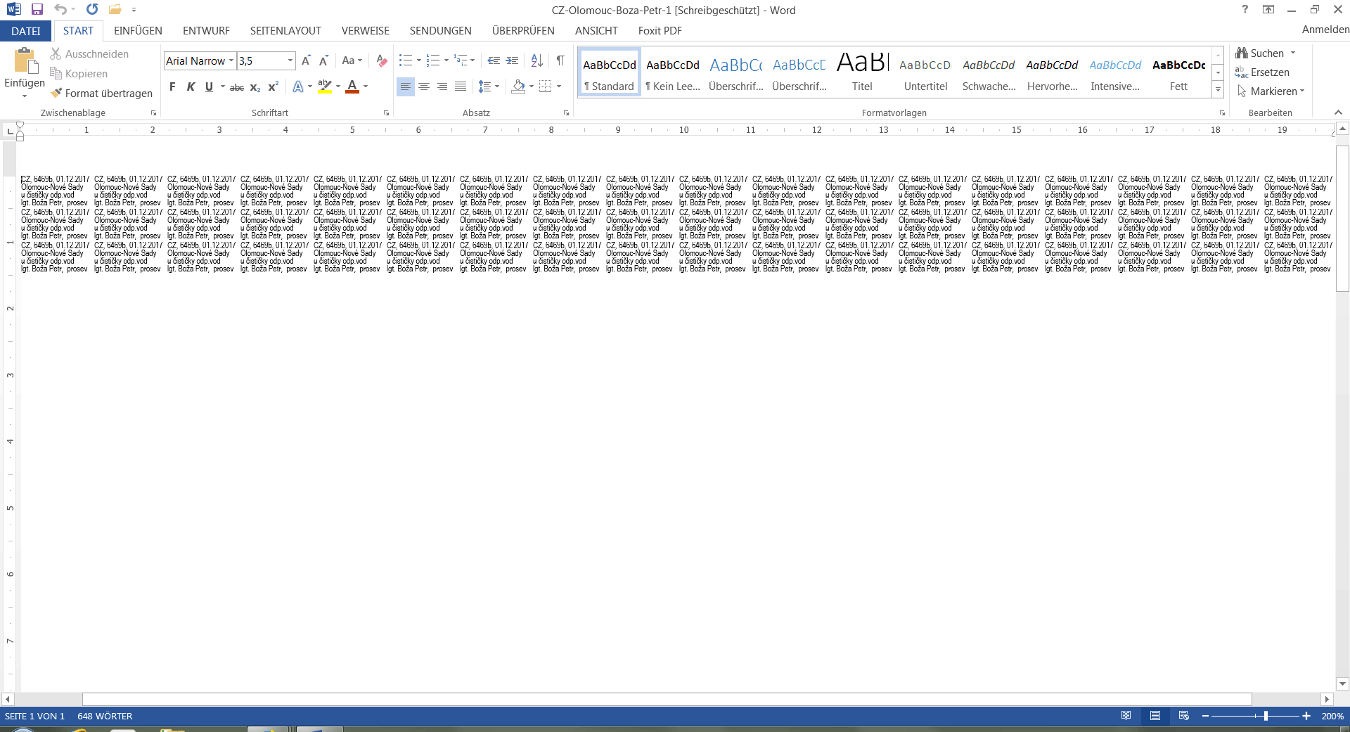Click the sort A-Z icon
Viewport: 1350px width, 732px height.
(x=536, y=61)
